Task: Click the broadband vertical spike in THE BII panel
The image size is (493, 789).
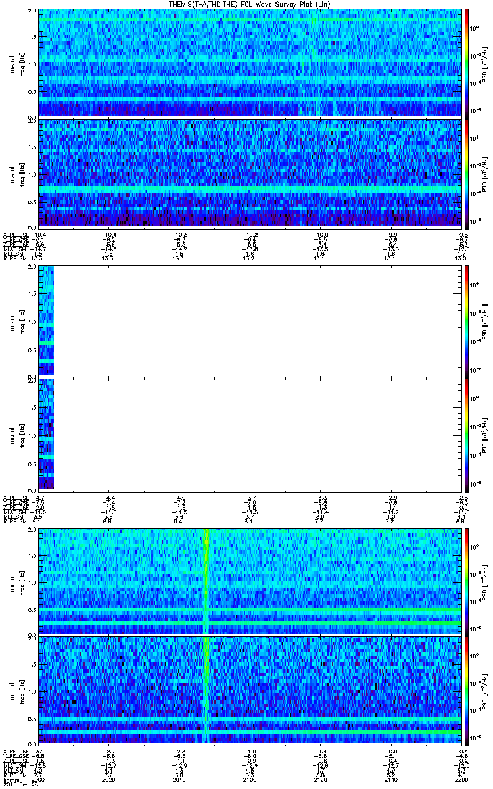Action: click(207, 691)
